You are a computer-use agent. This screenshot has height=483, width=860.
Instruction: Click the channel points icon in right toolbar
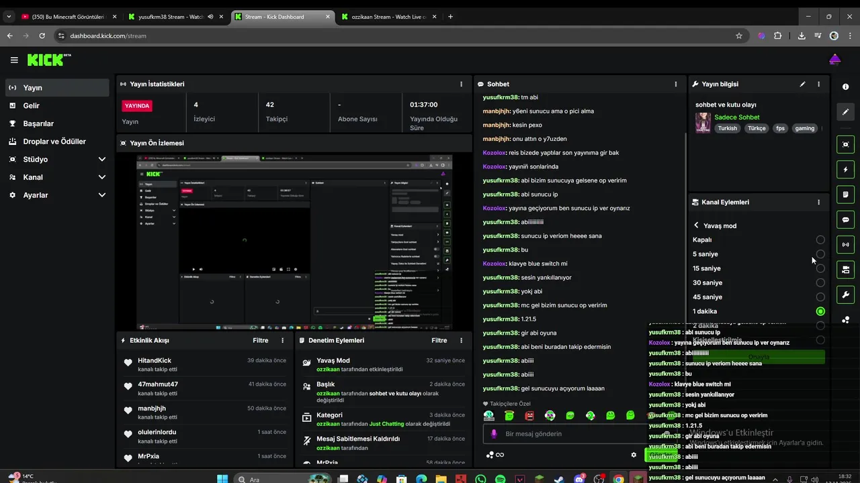point(845,320)
